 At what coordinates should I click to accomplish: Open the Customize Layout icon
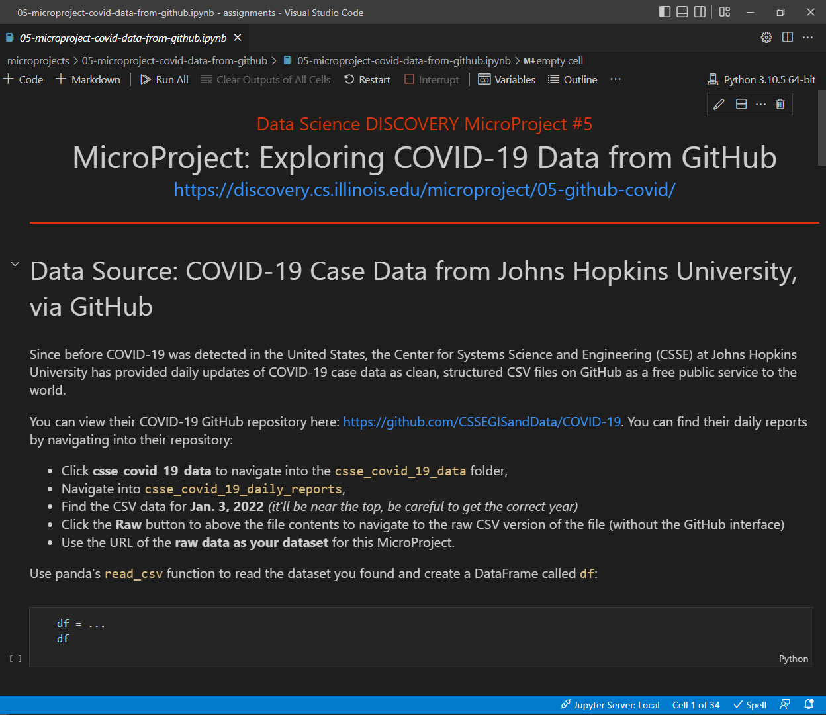(x=725, y=12)
